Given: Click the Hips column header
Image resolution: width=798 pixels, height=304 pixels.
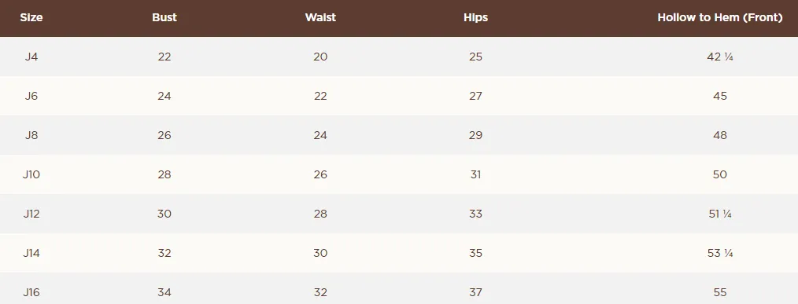Looking at the screenshot, I should 475,17.
